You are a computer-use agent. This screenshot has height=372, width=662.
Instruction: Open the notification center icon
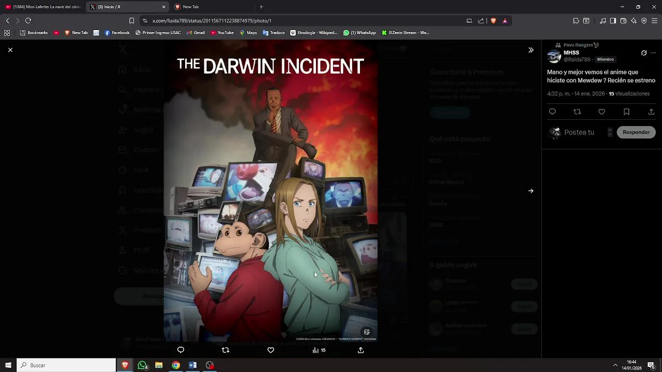pyautogui.click(x=651, y=365)
